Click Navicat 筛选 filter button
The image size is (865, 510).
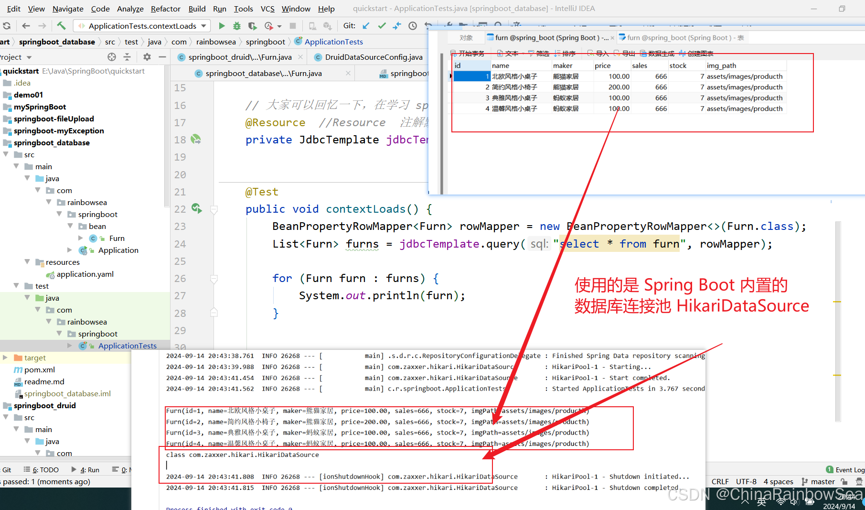[538, 53]
